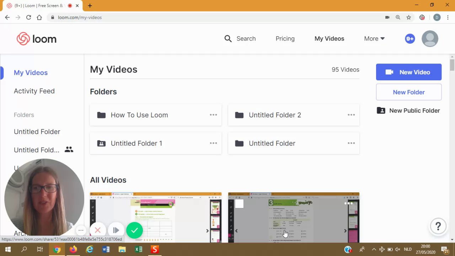
Task: Open the Untitled Folder card in Folders grid
Action: pos(294,143)
